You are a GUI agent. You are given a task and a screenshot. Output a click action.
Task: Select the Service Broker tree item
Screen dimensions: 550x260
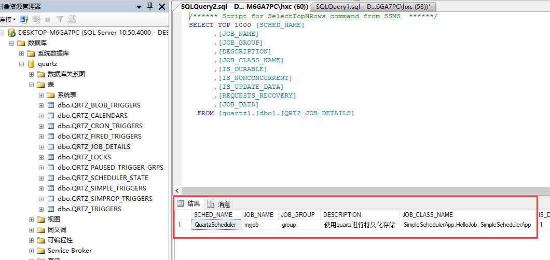70,251
